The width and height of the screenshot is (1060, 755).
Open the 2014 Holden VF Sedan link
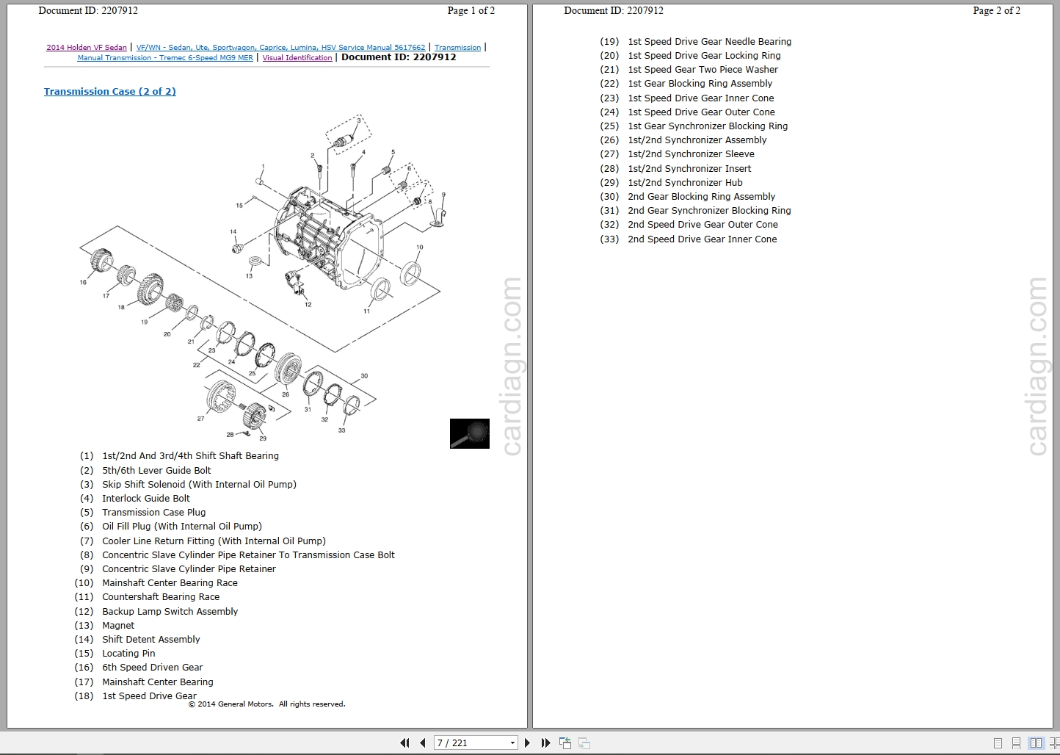[86, 47]
